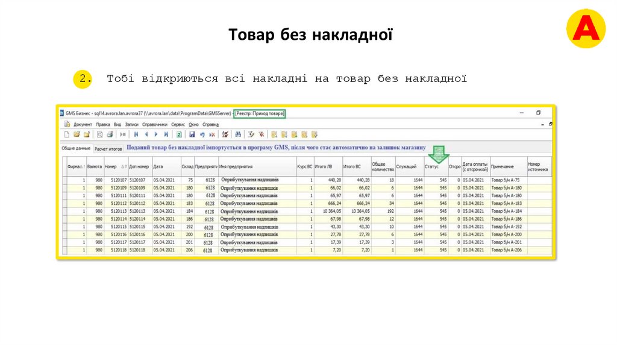
Task: Open the Сервис menu
Action: click(178, 124)
